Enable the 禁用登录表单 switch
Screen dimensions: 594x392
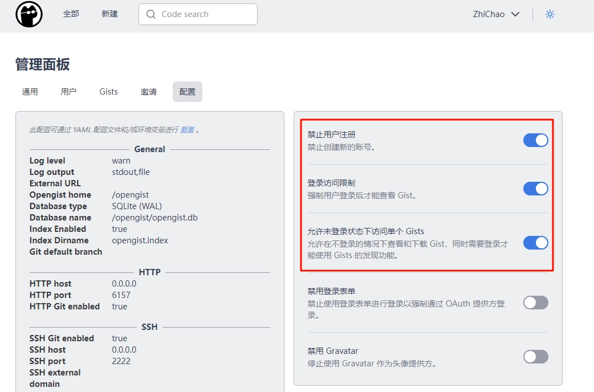click(x=535, y=303)
